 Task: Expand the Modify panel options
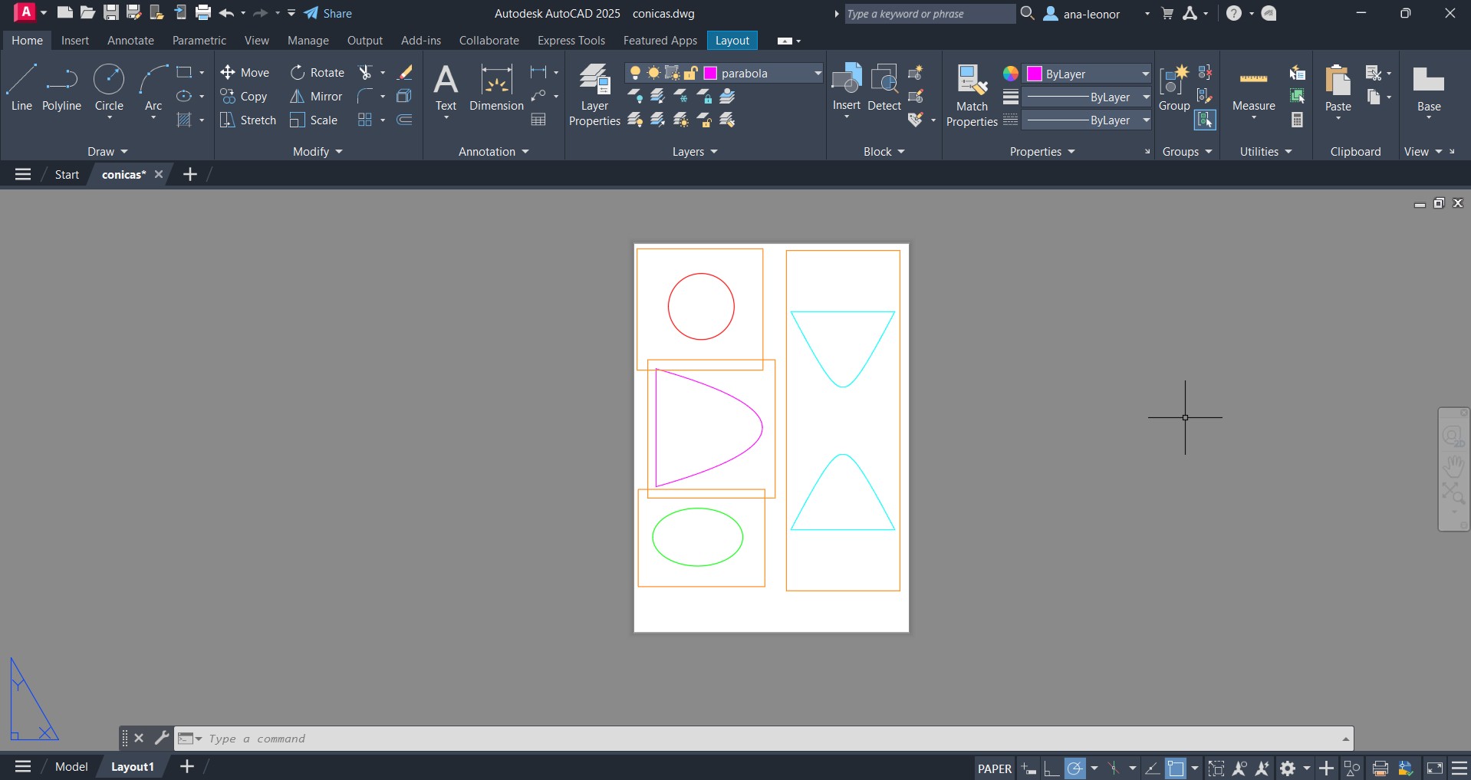(x=318, y=152)
